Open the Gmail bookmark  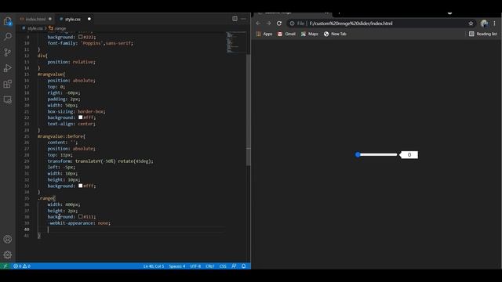tap(286, 34)
